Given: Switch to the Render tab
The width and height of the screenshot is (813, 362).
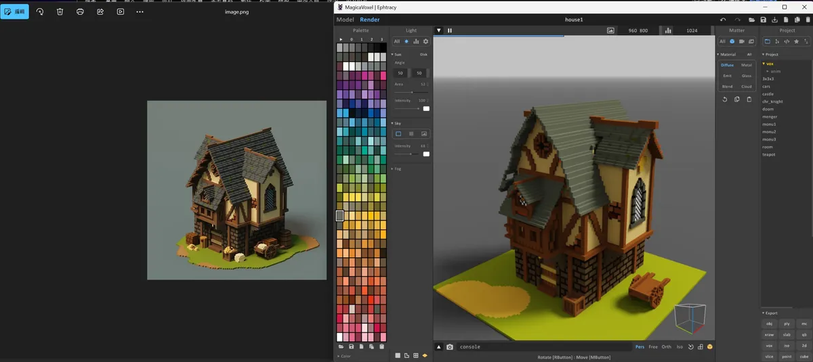Looking at the screenshot, I should (369, 20).
